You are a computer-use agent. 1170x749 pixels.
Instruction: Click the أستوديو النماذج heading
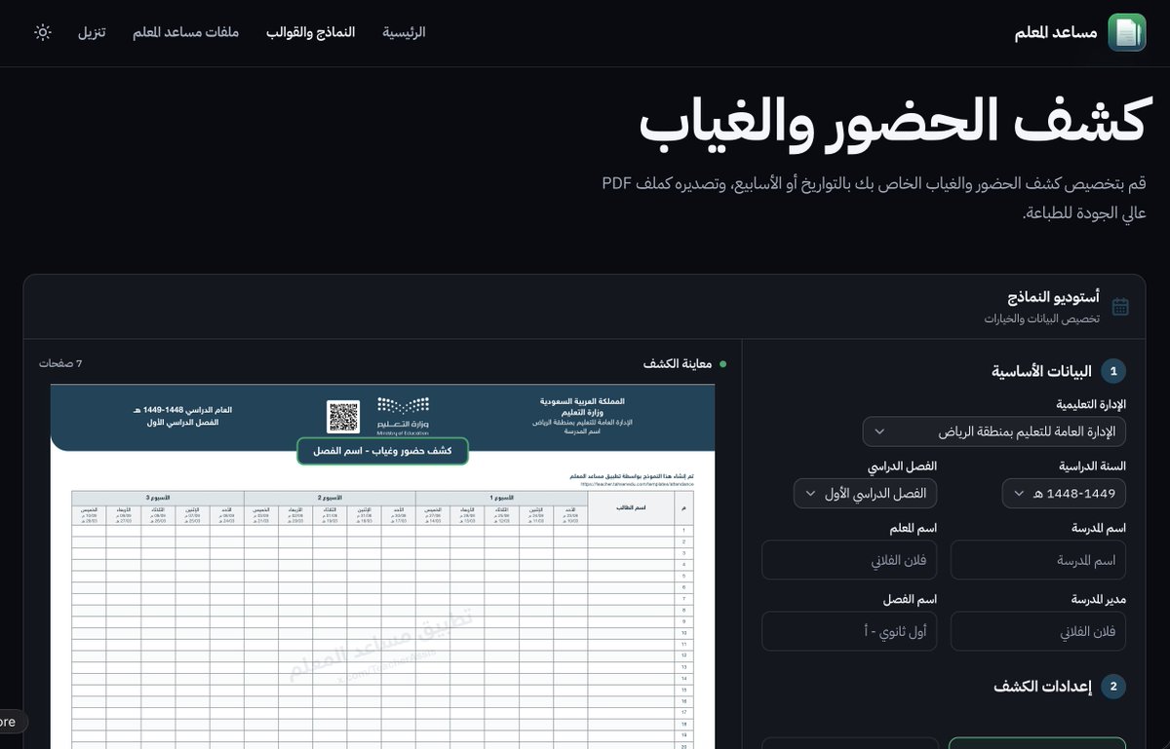tap(1054, 297)
